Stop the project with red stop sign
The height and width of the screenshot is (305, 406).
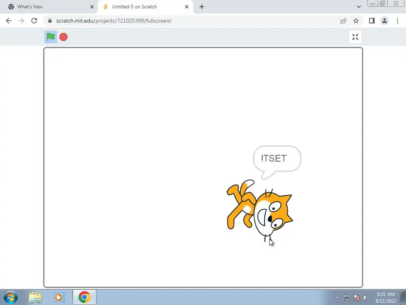(x=63, y=37)
